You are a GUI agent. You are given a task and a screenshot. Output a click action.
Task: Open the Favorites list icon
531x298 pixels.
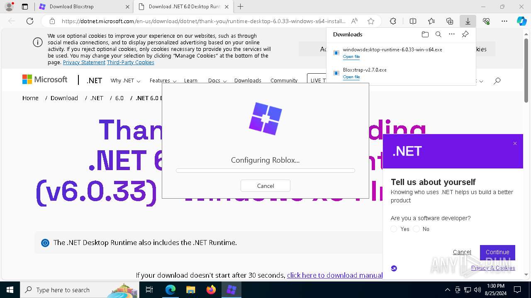431,21
